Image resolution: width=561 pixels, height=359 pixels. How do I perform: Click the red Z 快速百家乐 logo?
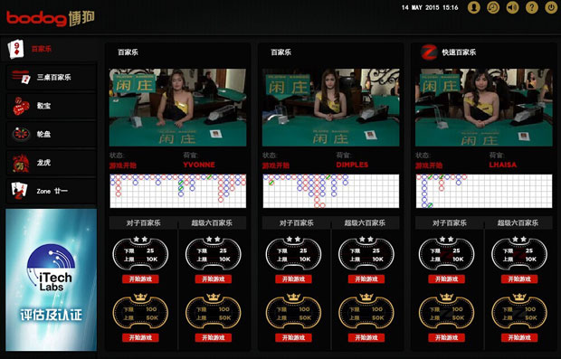[x=429, y=52]
